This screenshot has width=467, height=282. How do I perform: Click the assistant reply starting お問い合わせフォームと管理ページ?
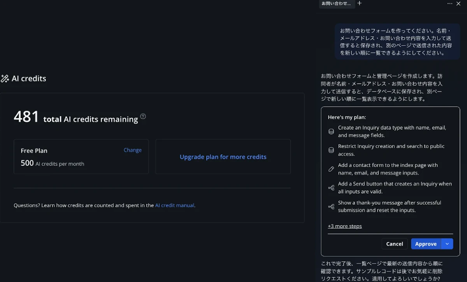tap(382, 88)
